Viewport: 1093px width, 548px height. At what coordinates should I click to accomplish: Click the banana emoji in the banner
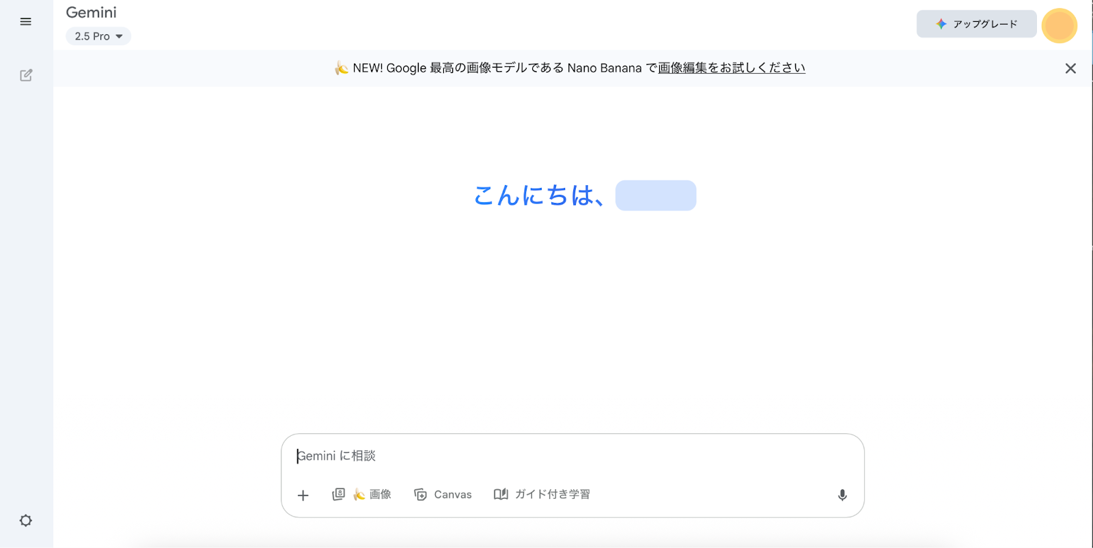point(342,68)
